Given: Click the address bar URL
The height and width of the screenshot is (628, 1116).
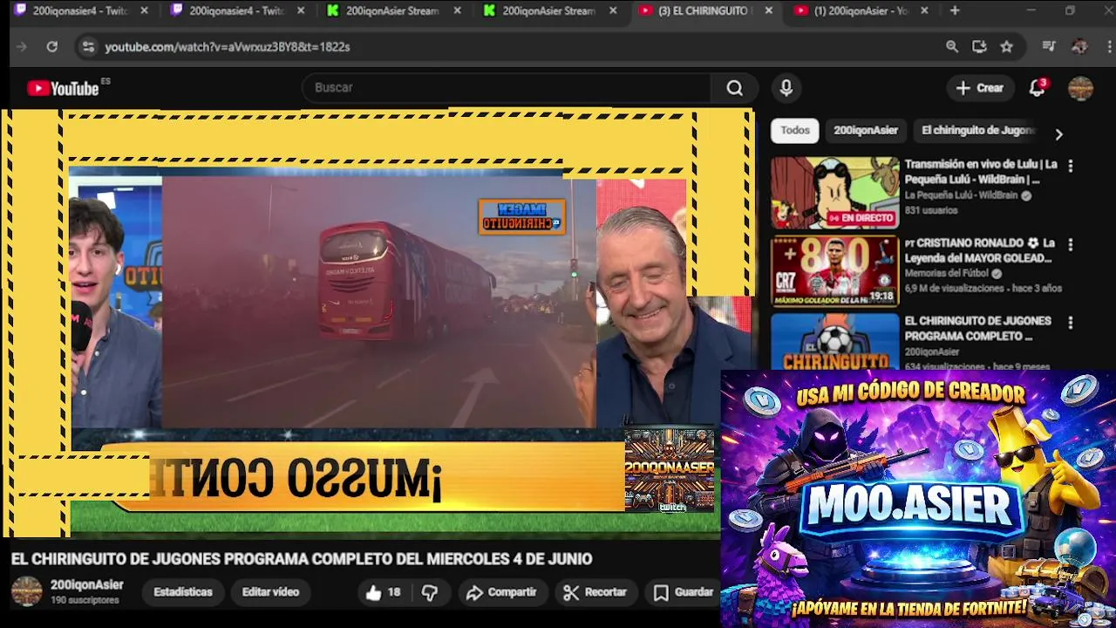Looking at the screenshot, I should 227,47.
